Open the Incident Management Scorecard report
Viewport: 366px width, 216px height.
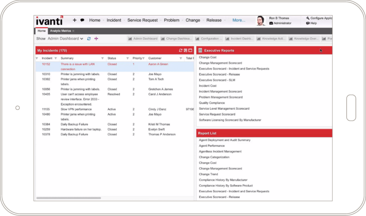(x=220, y=91)
